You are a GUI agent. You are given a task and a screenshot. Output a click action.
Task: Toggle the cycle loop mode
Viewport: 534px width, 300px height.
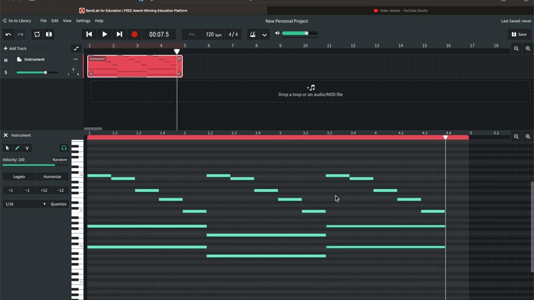[x=37, y=34]
